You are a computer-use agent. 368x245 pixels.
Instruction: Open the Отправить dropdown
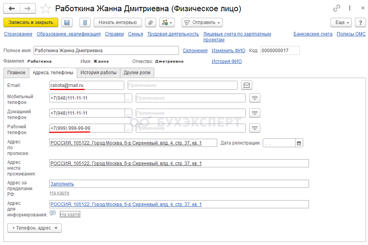(x=202, y=22)
